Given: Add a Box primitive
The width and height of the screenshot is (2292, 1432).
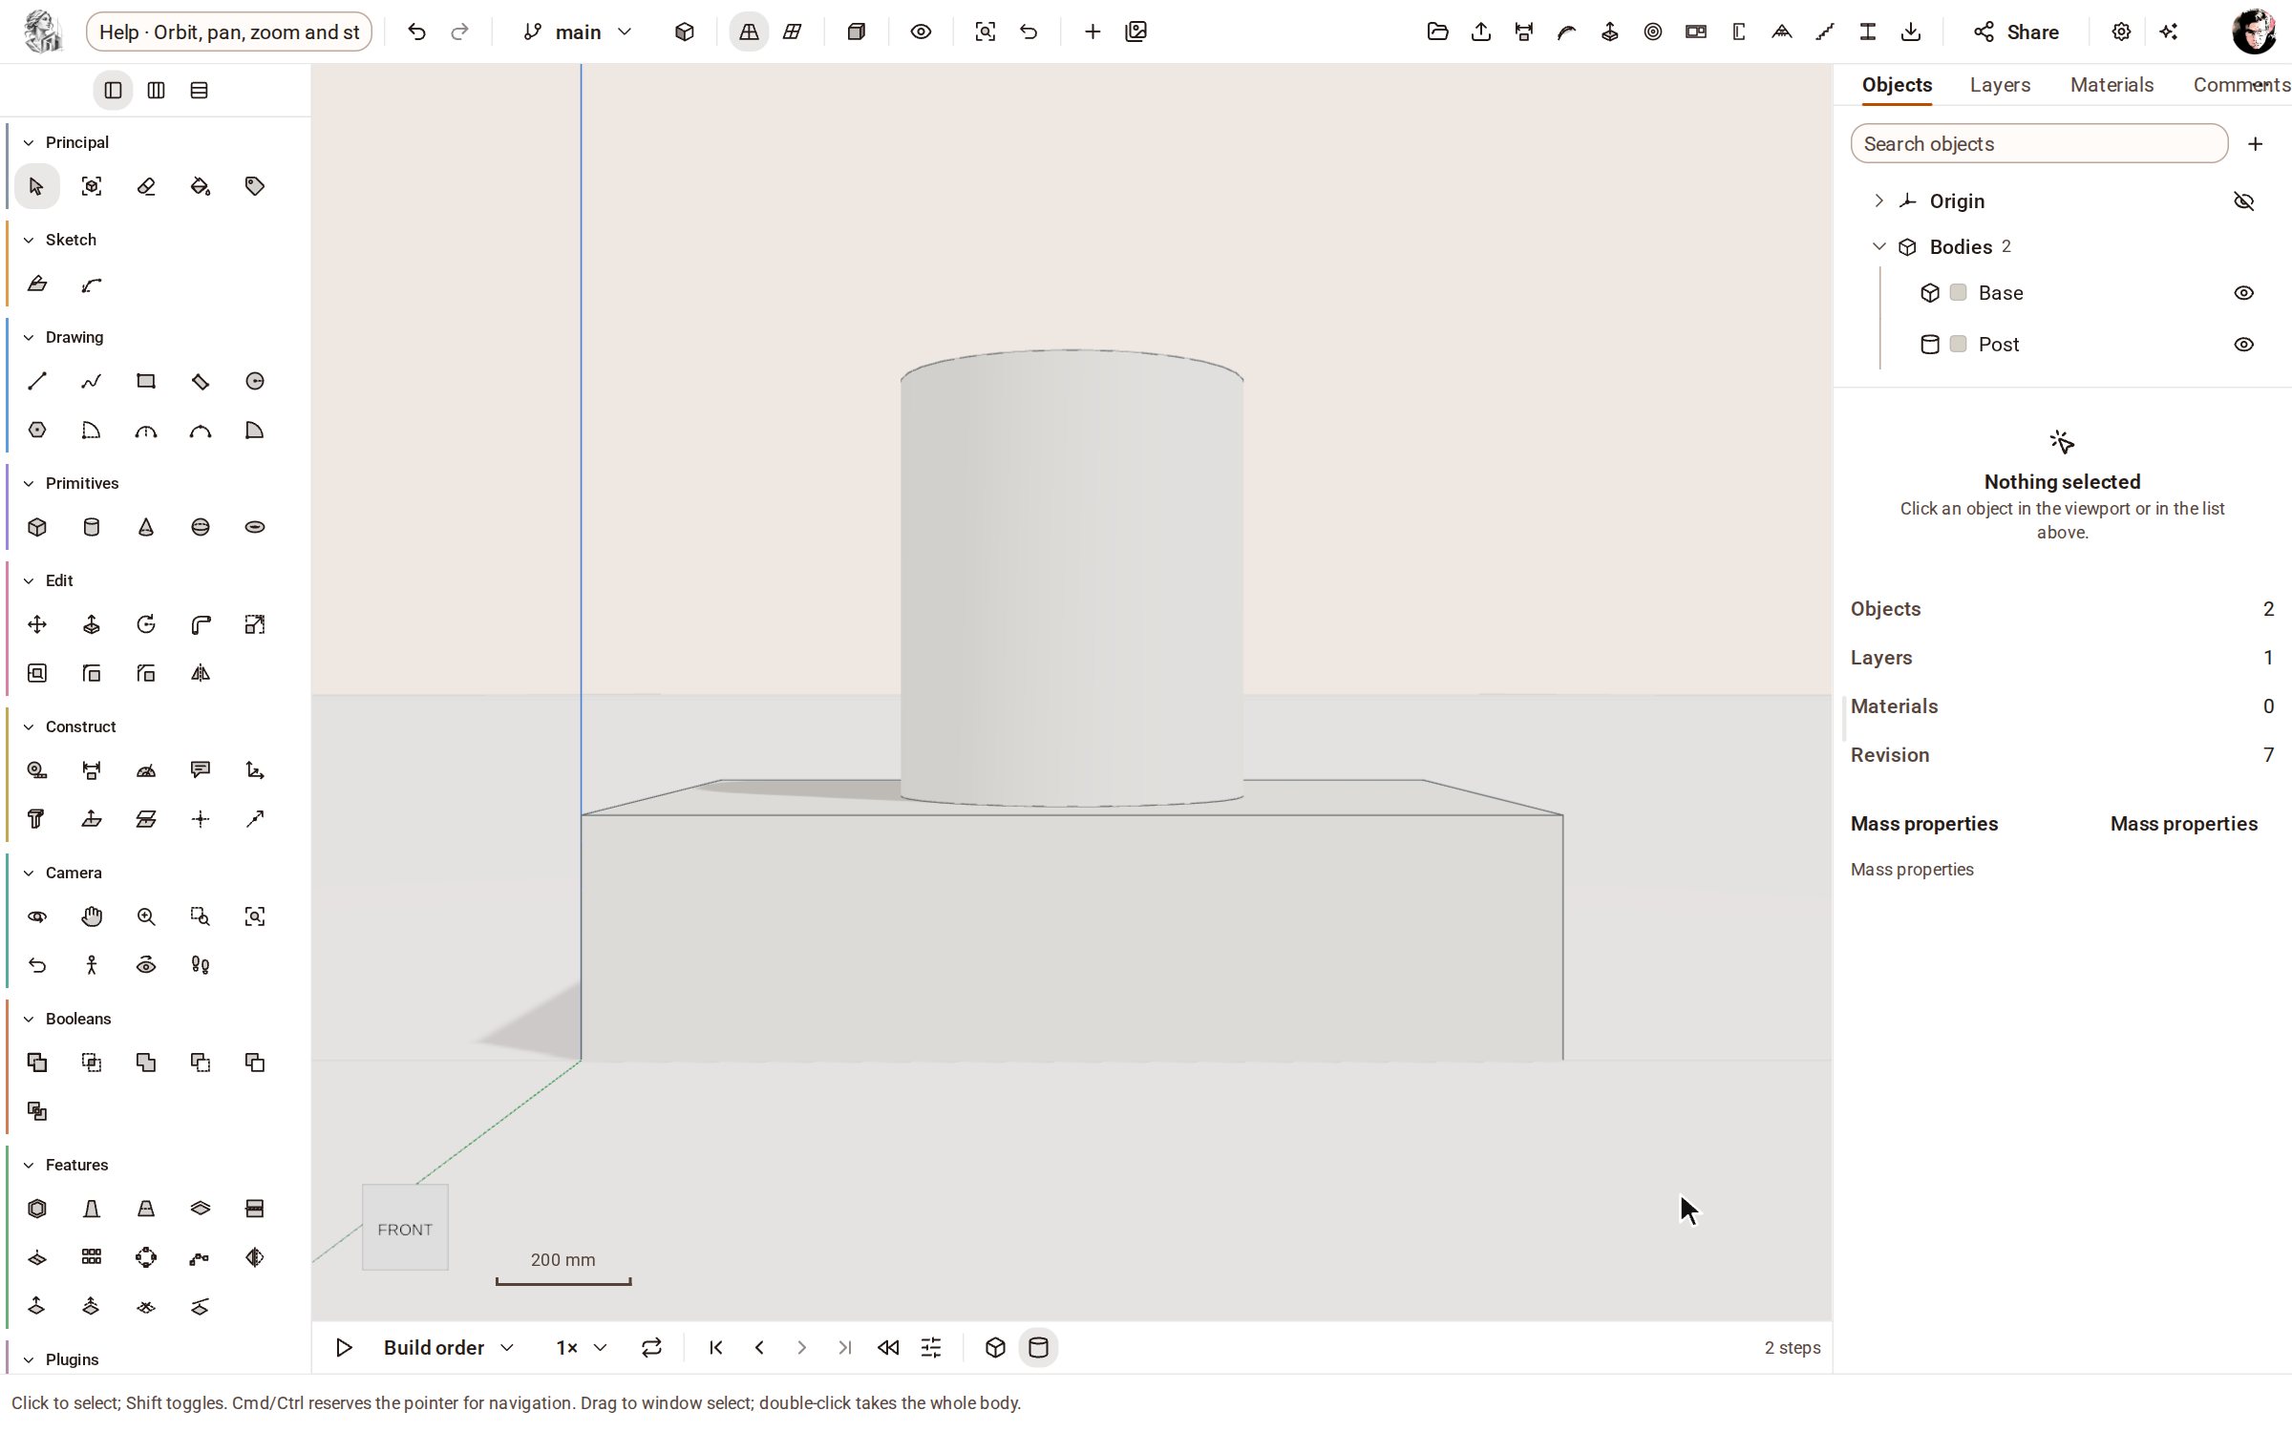Looking at the screenshot, I should 36,527.
